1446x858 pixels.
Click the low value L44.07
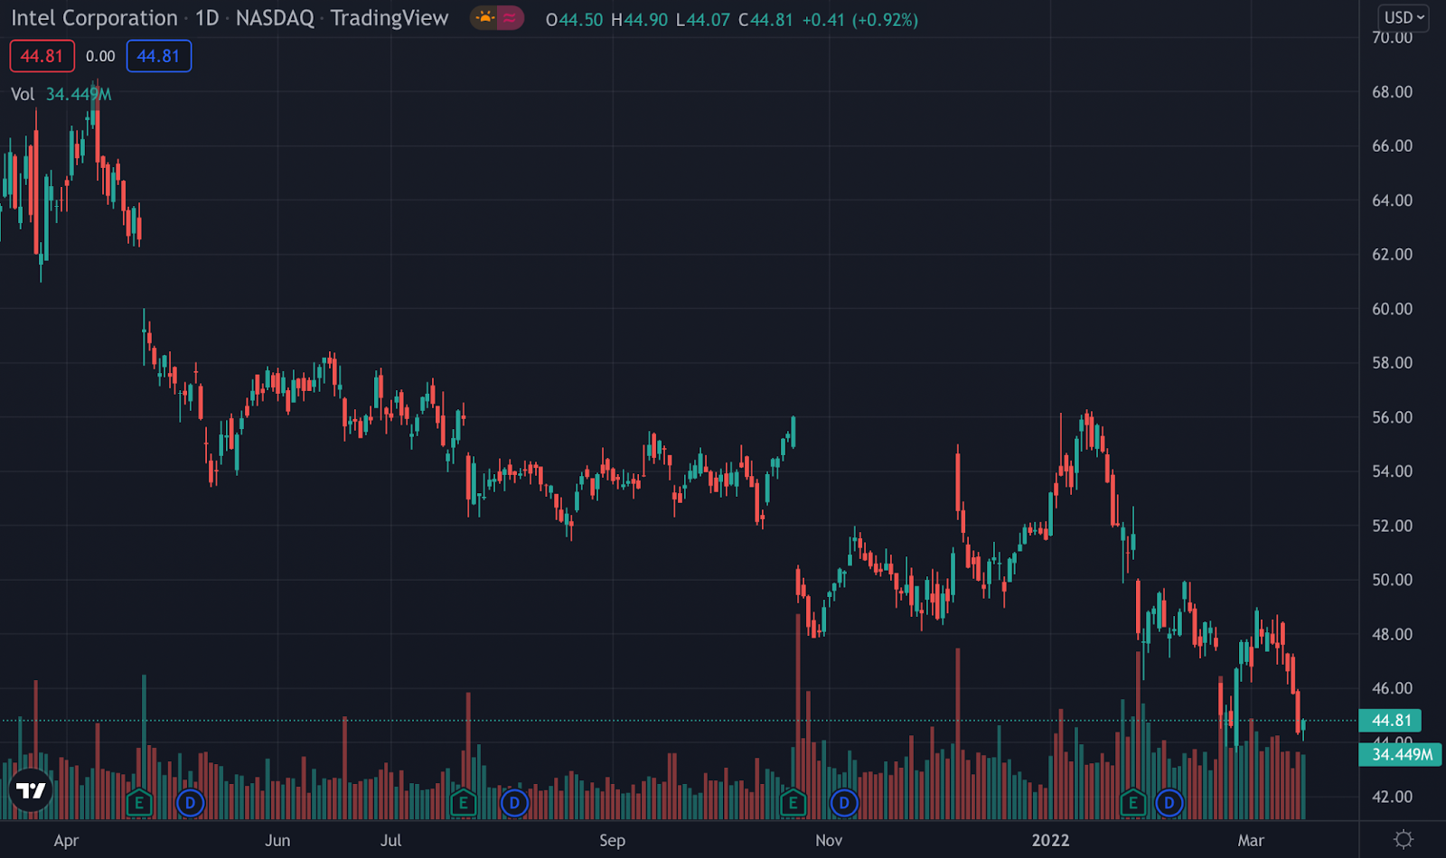coord(703,20)
